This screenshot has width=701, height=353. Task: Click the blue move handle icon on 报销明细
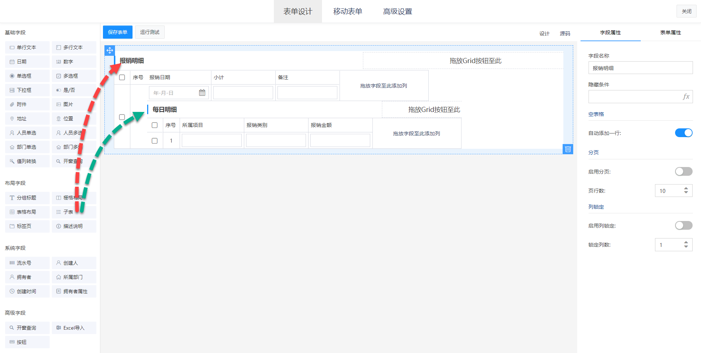point(110,50)
